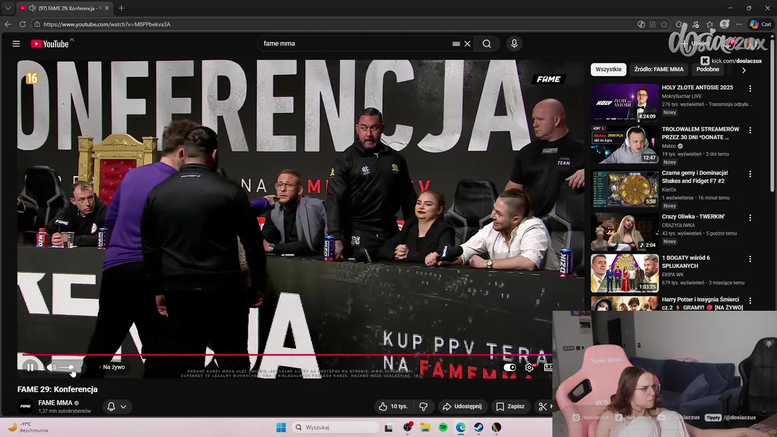Expand the notification bell dropdown
The image size is (777, 437).
117,407
